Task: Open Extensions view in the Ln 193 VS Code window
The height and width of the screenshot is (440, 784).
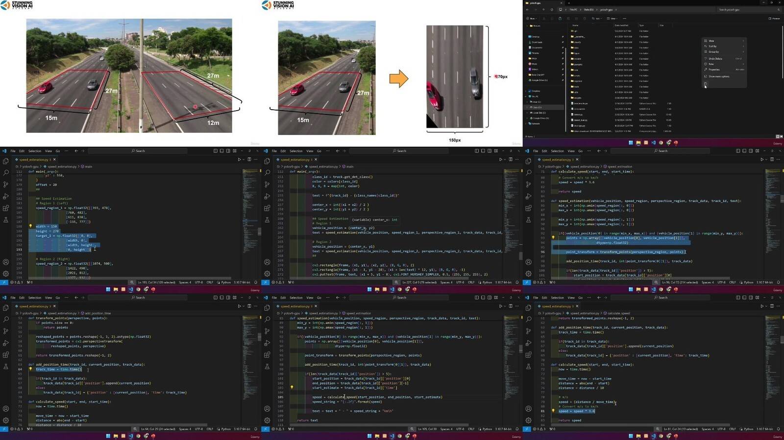Action: (x=6, y=208)
